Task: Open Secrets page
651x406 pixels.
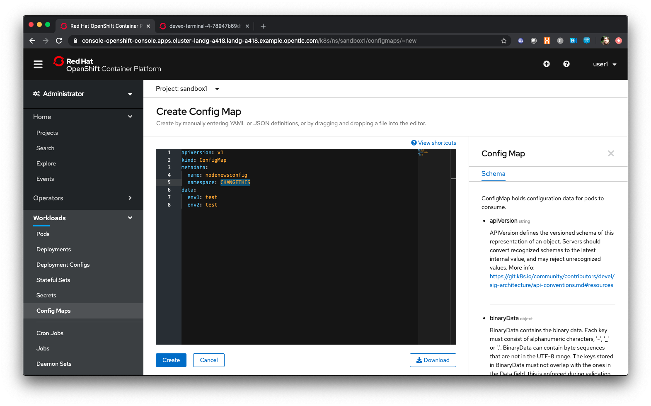Action: [x=46, y=295]
